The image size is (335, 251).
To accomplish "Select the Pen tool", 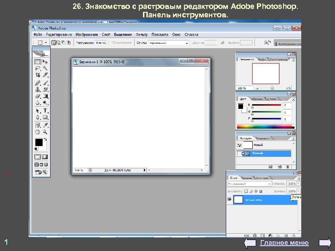I will (38, 117).
